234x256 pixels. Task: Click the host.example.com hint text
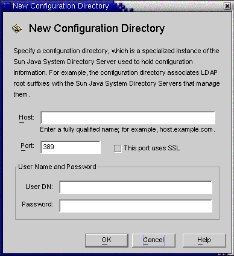[187, 129]
